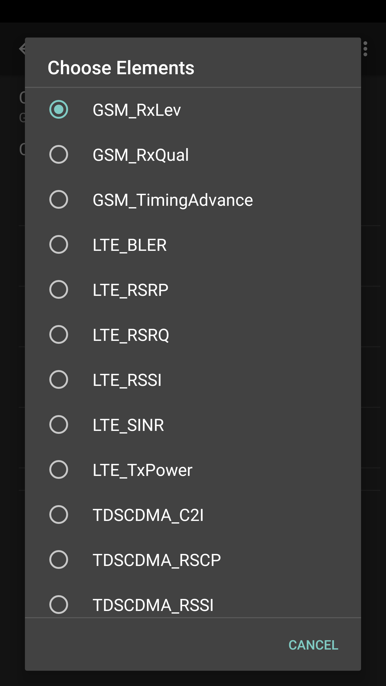The width and height of the screenshot is (386, 686).
Task: Pick LTE_SINR as the element
Action: coord(193,425)
